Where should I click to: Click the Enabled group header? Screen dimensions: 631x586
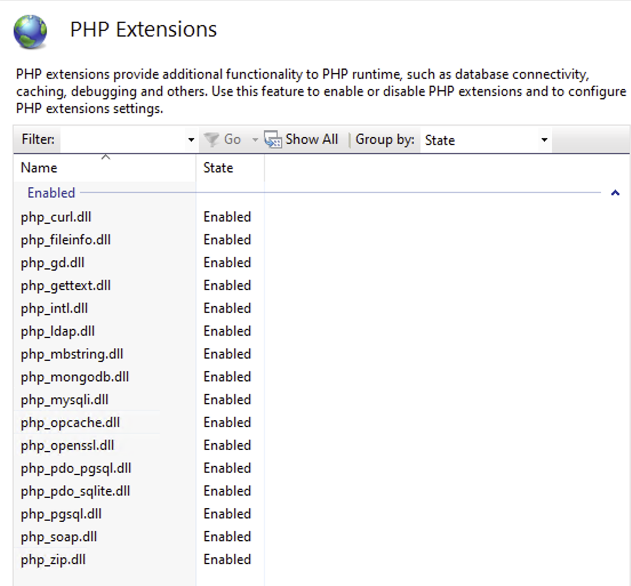(50, 193)
